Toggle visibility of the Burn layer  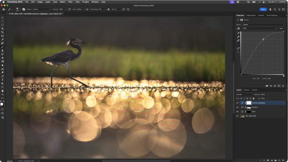coord(237,112)
